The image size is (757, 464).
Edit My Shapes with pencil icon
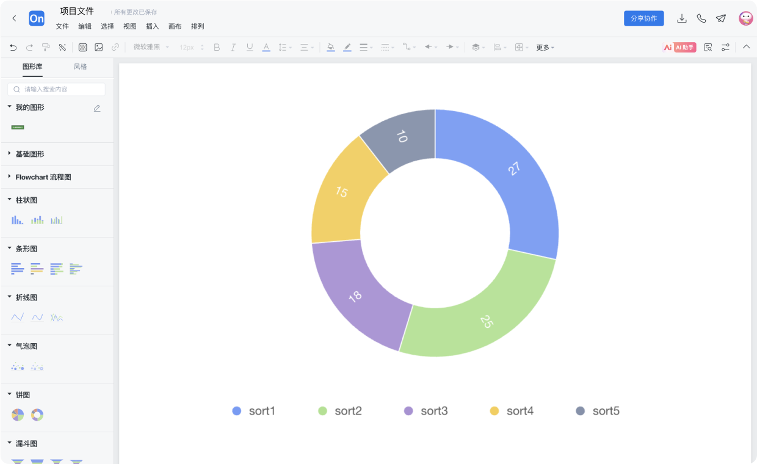click(97, 108)
